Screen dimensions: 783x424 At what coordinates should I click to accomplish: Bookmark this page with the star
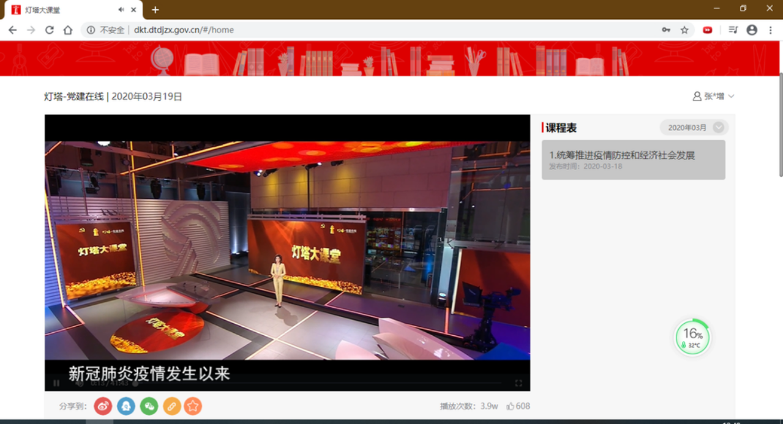pyautogui.click(x=684, y=30)
